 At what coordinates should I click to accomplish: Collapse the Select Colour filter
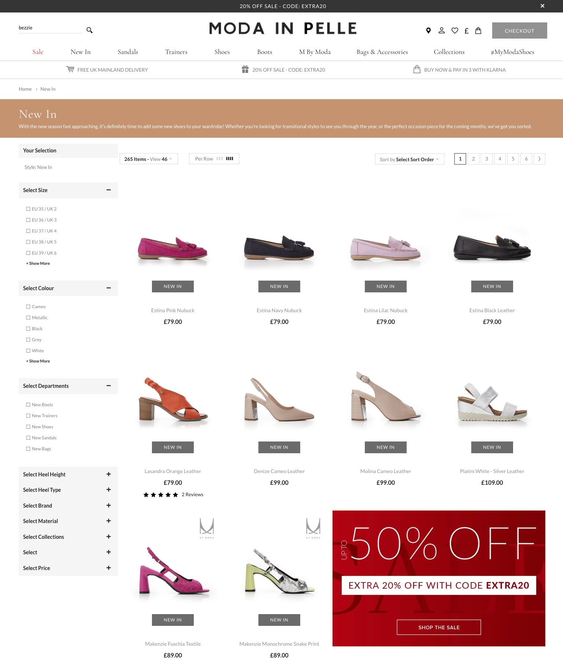click(109, 288)
